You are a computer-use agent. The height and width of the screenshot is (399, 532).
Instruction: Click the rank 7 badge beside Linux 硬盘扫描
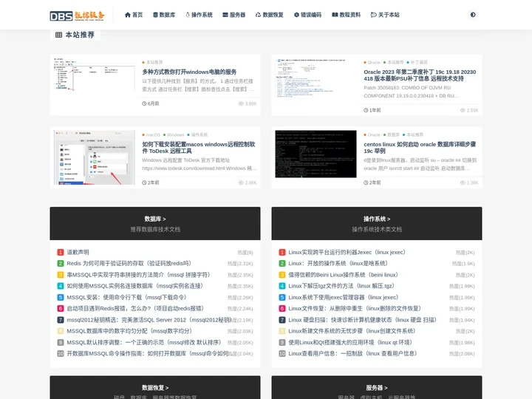point(282,320)
